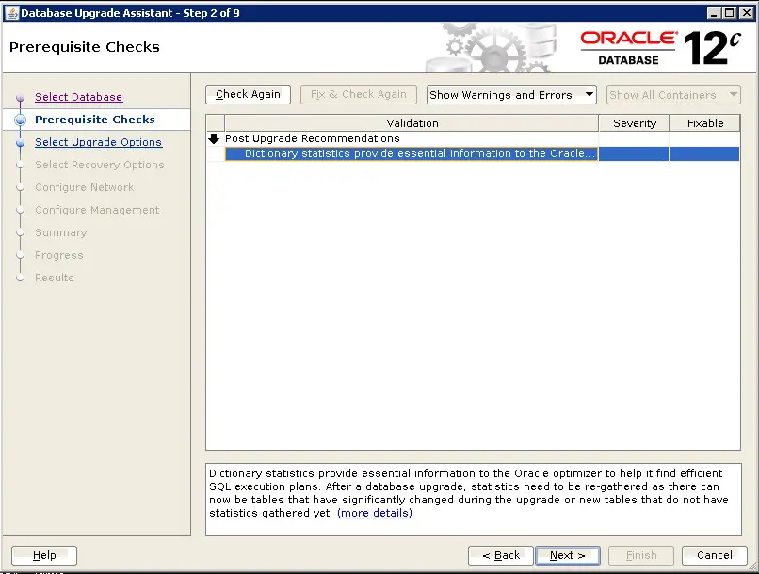Minimize the Database Upgrade Assistant window
Image resolution: width=759 pixels, height=574 pixels.
click(x=713, y=13)
